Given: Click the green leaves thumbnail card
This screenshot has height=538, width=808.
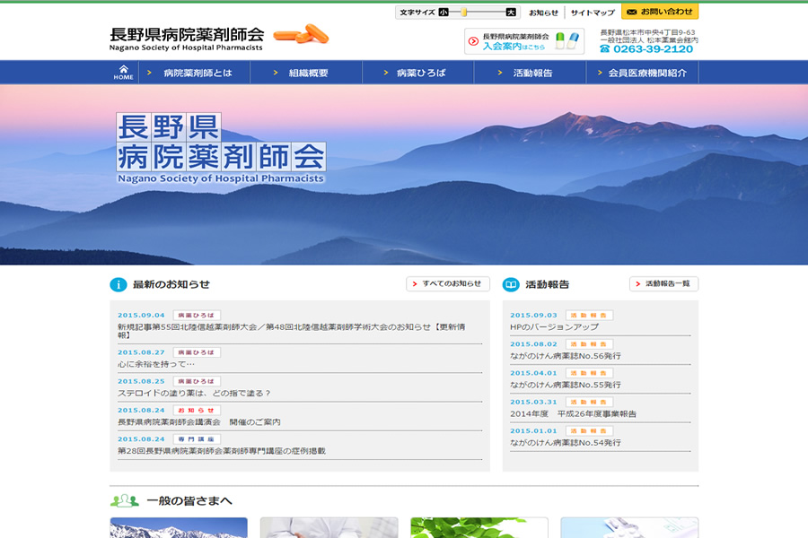Looking at the screenshot, I should point(479,528).
